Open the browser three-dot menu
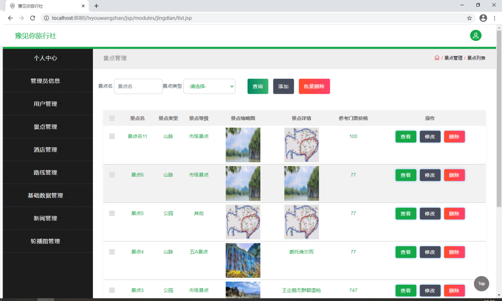502x301 pixels. 494,18
